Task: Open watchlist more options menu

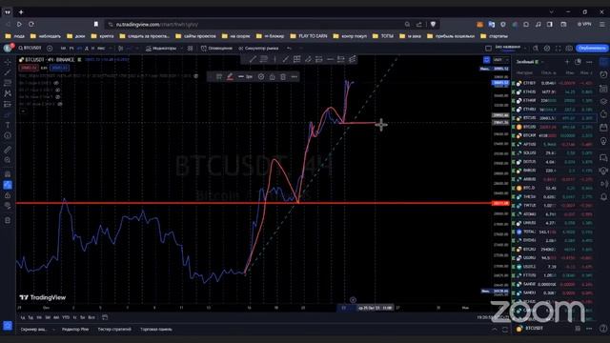Action: pyautogui.click(x=589, y=62)
